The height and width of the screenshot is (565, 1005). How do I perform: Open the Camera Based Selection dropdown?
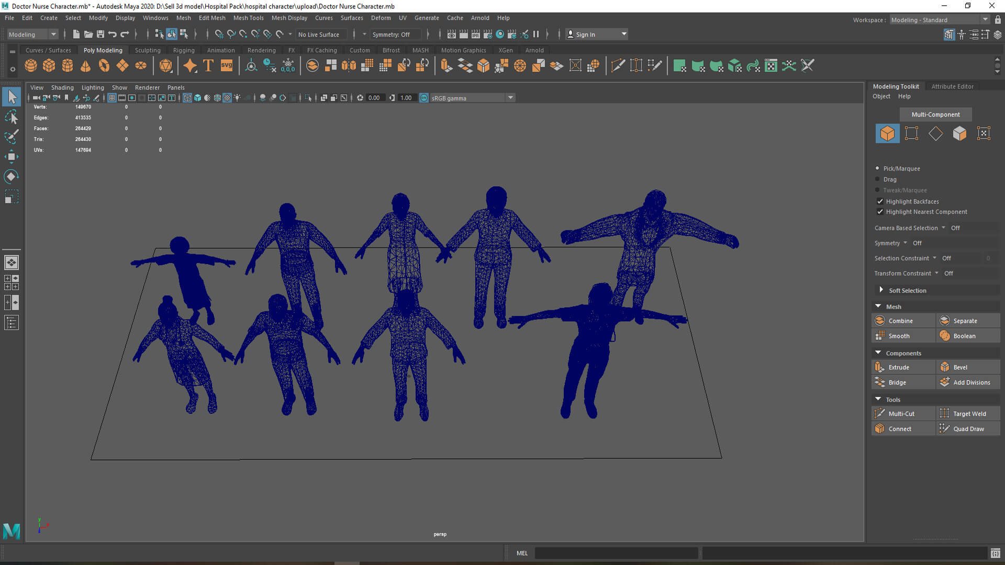(910, 228)
